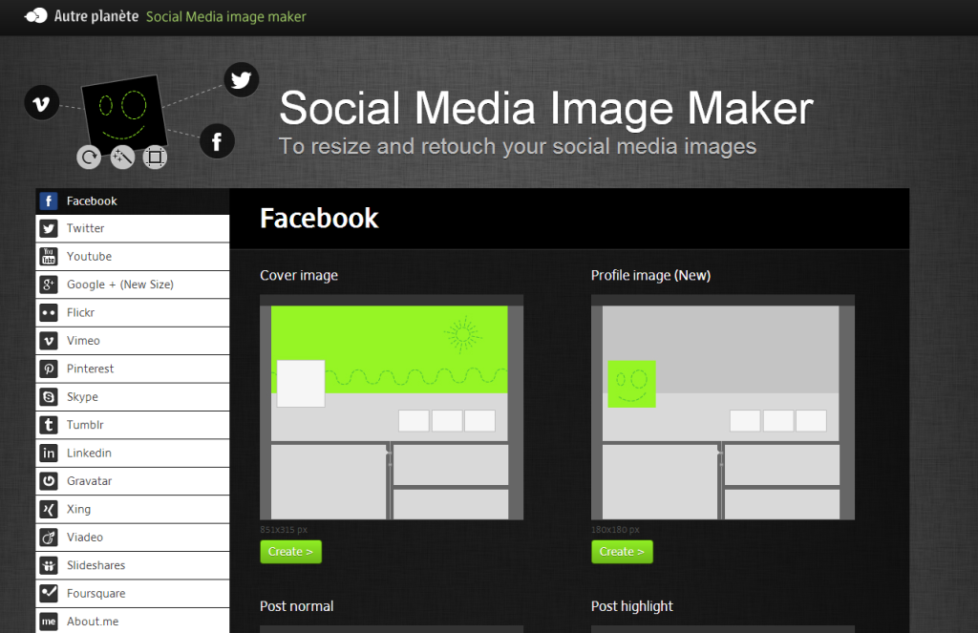
Task: Click the Cover image heading
Action: [x=299, y=275]
